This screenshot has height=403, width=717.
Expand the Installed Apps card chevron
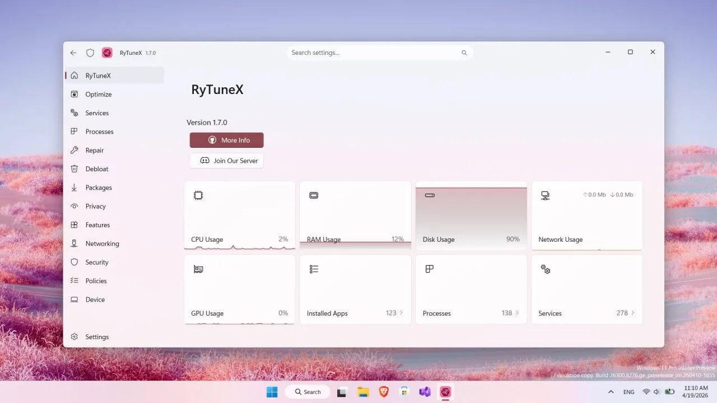point(401,313)
